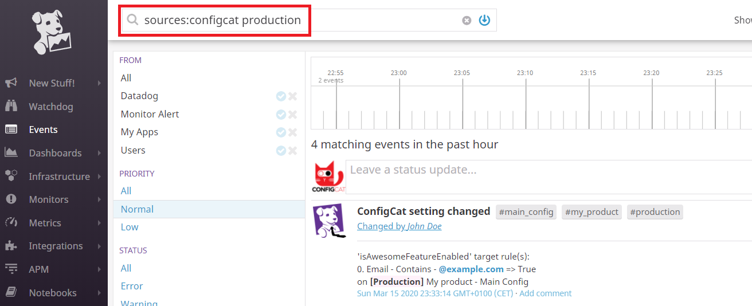Filter FROM by All
This screenshot has height=306, width=752.
click(126, 78)
